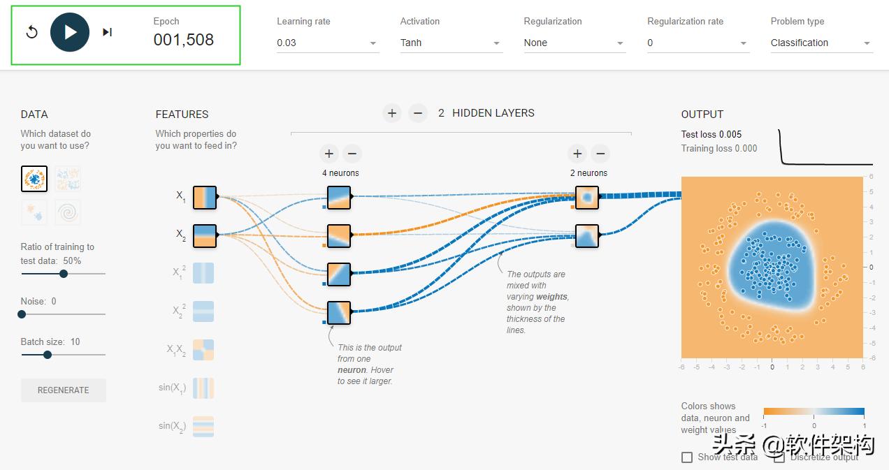Disable the X2 feature input
The width and height of the screenshot is (889, 470).
204,235
